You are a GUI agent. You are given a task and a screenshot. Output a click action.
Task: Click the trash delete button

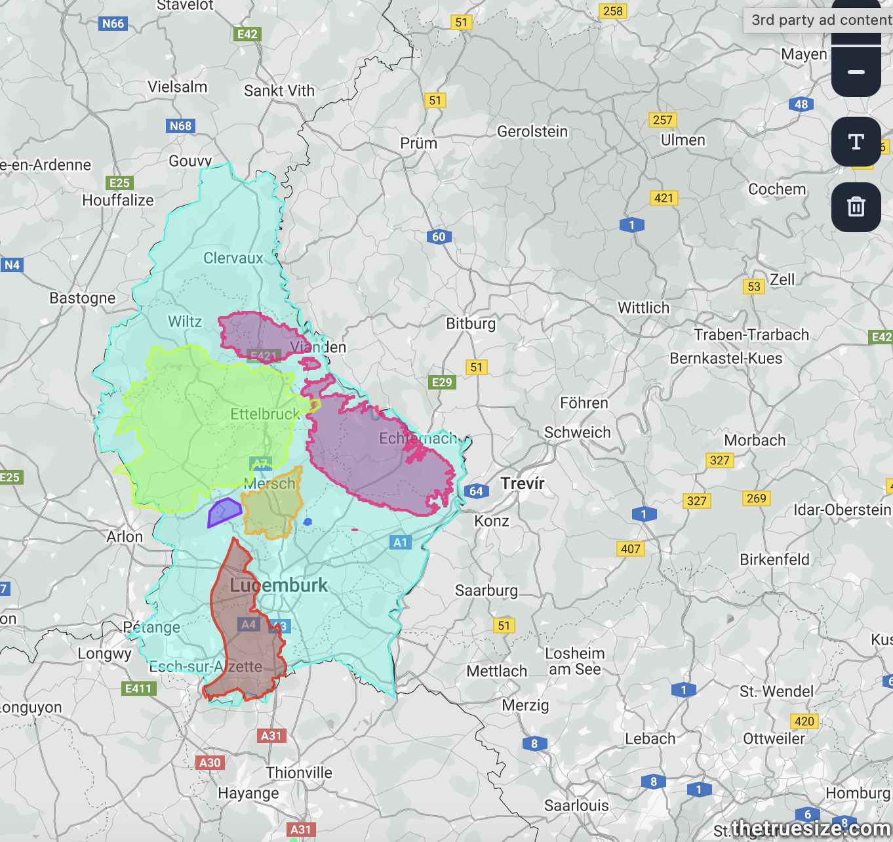pyautogui.click(x=856, y=207)
